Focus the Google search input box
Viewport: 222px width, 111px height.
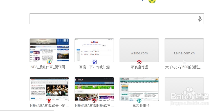point(117,19)
